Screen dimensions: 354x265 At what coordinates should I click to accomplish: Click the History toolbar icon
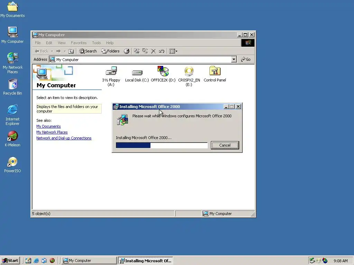click(x=127, y=51)
